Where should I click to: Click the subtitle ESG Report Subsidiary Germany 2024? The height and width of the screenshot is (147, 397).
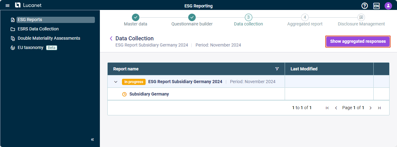pyautogui.click(x=152, y=45)
